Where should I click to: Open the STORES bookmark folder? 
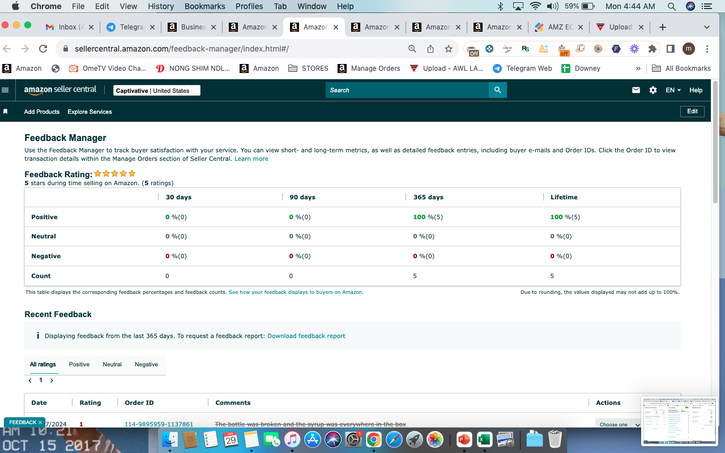[x=308, y=69]
